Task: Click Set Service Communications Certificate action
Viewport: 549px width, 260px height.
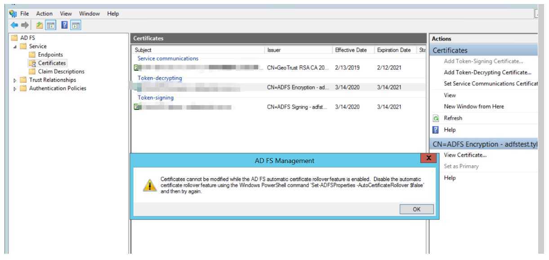Action: click(x=491, y=84)
